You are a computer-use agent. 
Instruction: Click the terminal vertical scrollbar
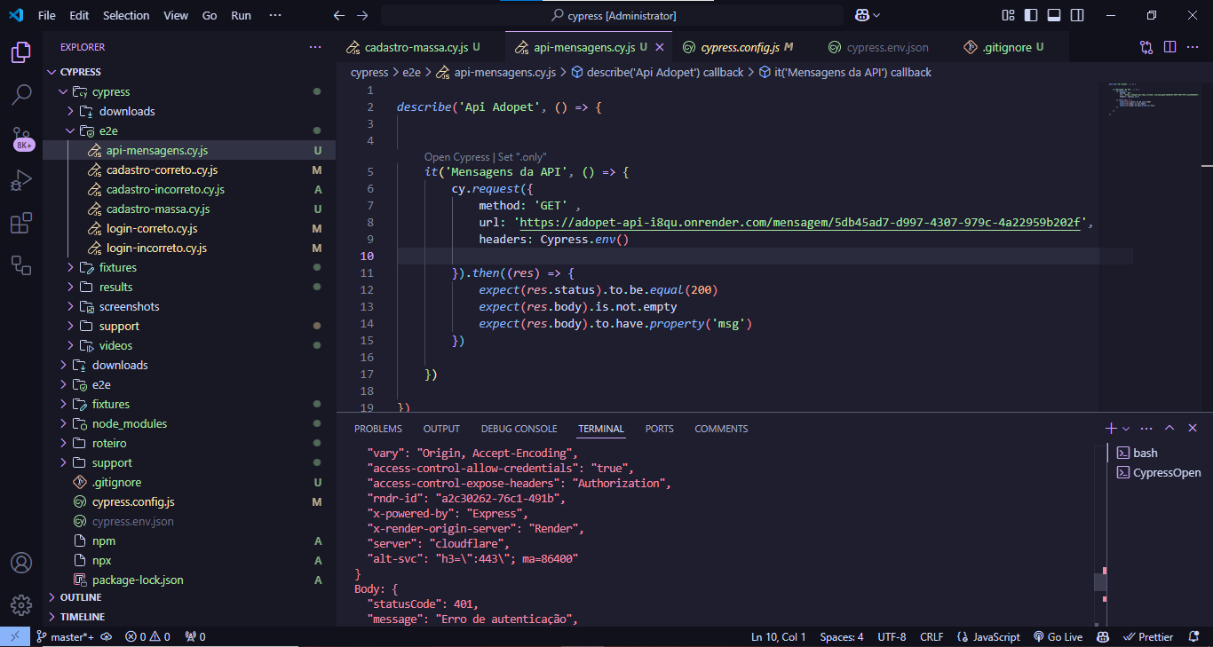pyautogui.click(x=1100, y=581)
